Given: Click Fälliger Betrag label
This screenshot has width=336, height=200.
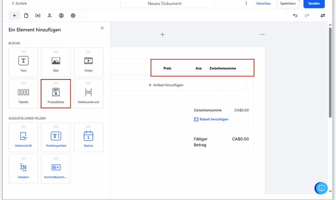Looking at the screenshot, I should click(x=200, y=142).
